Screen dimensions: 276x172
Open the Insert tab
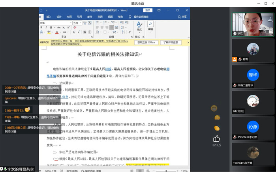click(49, 17)
